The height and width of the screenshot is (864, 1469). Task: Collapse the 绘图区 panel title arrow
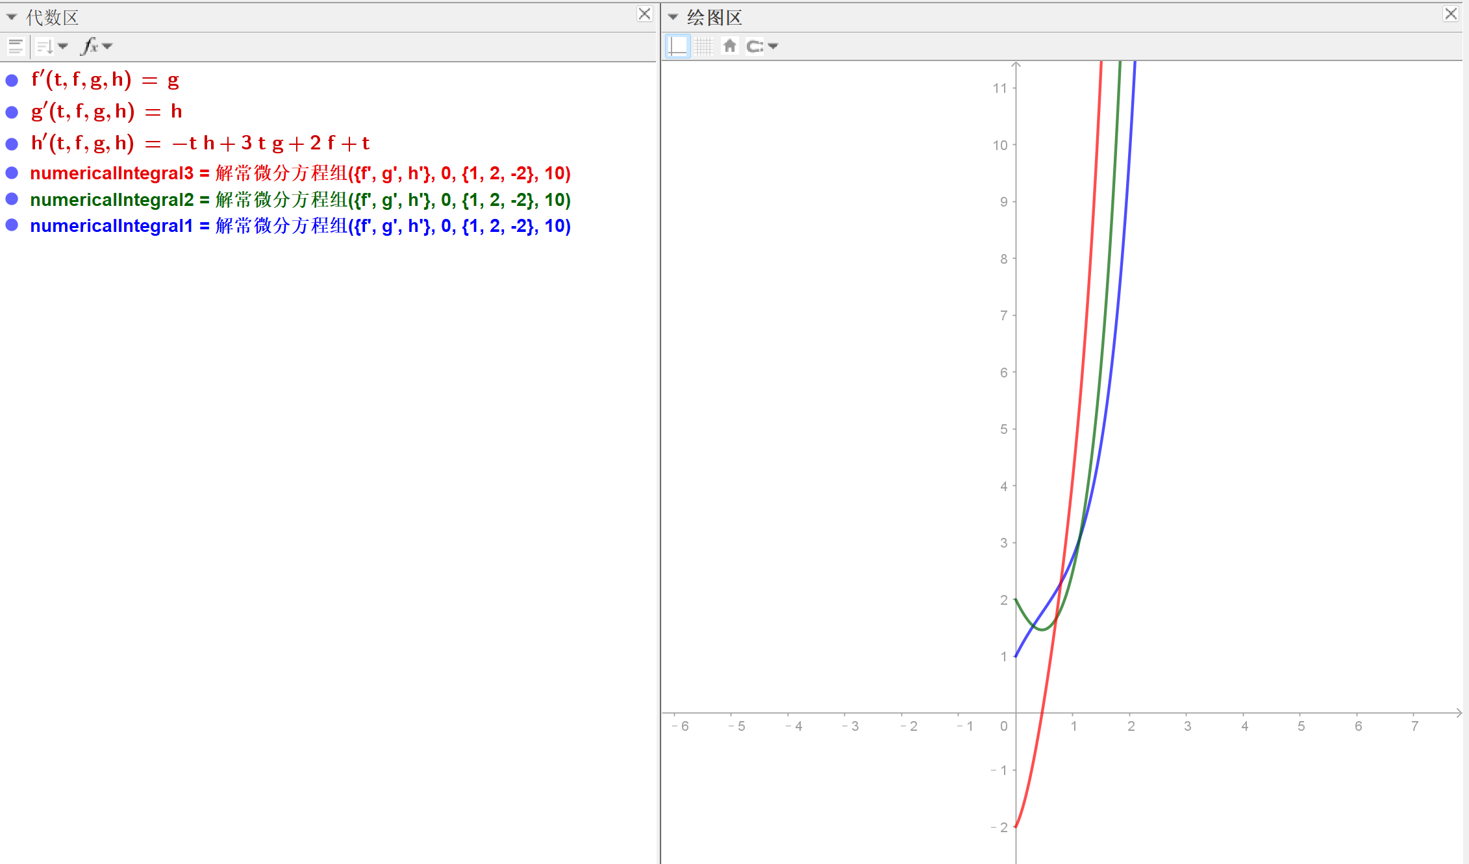point(673,17)
